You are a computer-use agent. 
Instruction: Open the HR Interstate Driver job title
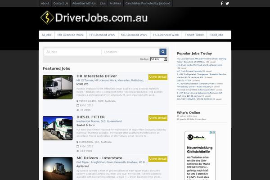point(97,76)
